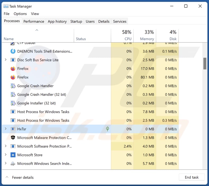Screen dimensions: 209x186
Task: Click the Firefox icon using 17.0 MB
Action: (x=13, y=69)
